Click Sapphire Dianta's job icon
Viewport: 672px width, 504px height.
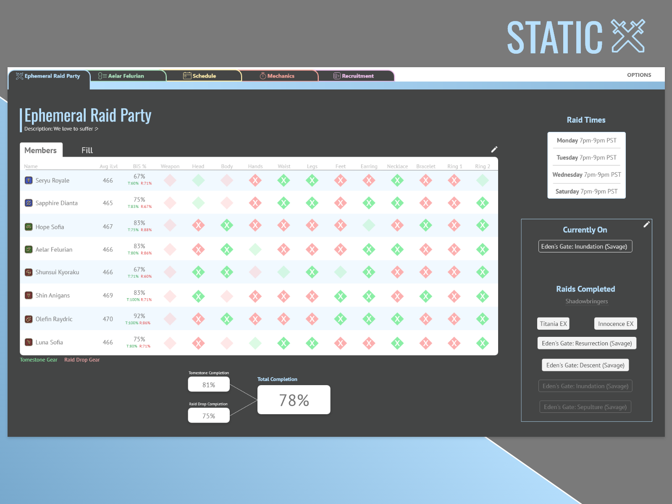(29, 203)
